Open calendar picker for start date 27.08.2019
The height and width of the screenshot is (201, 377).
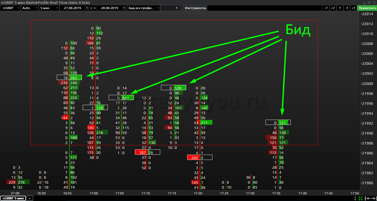(87, 8)
